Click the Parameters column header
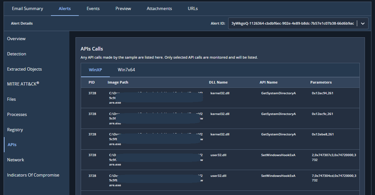The height and width of the screenshot is (195, 375). coord(321,82)
